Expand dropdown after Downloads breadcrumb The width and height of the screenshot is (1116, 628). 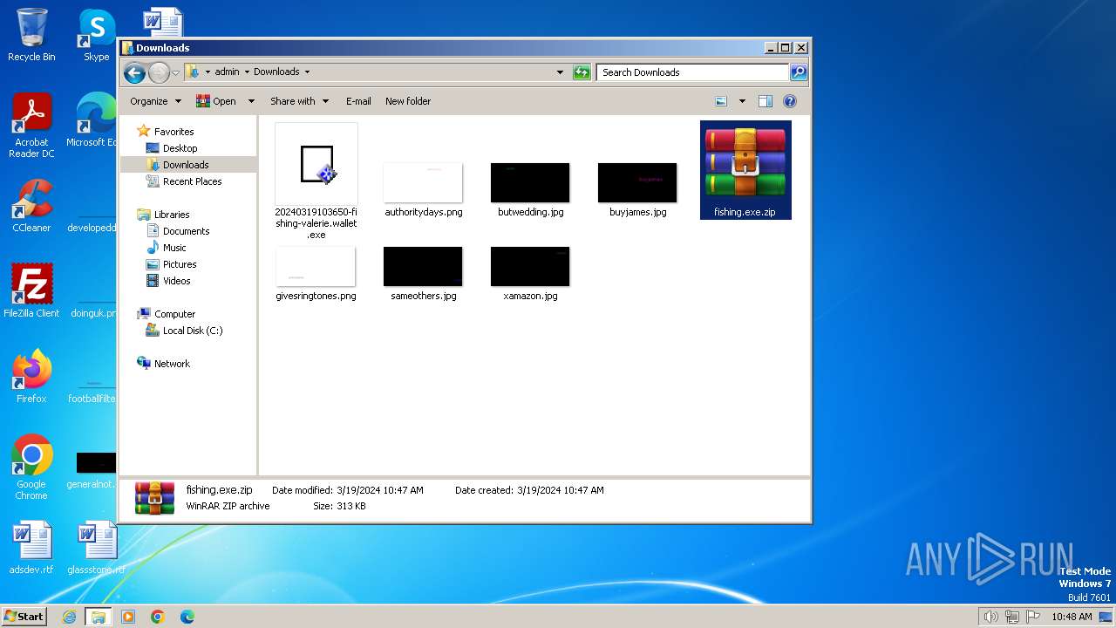click(307, 72)
